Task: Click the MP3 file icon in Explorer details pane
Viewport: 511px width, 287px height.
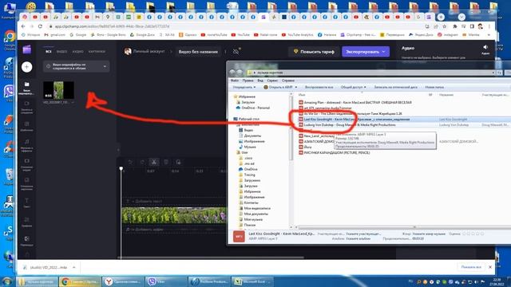Action: tap(239, 237)
